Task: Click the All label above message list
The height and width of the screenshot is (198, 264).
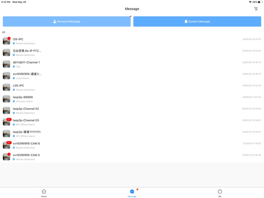Action: point(4,32)
